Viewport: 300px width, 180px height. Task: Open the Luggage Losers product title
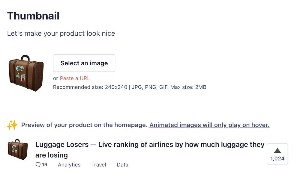[62, 145]
